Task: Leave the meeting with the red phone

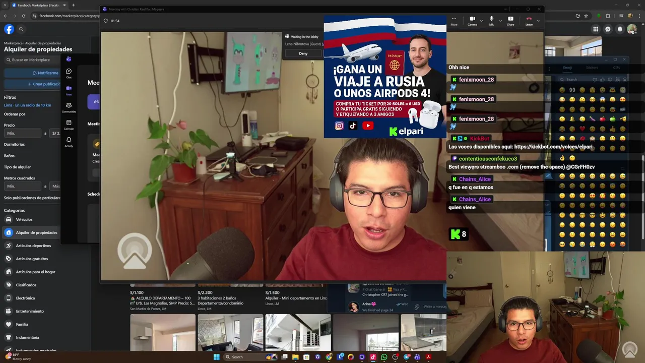Action: 529,21
